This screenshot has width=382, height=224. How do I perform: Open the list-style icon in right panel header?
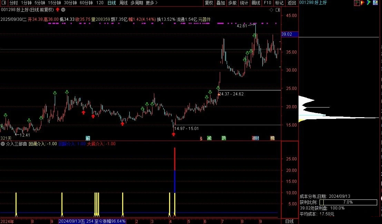point(357,3)
